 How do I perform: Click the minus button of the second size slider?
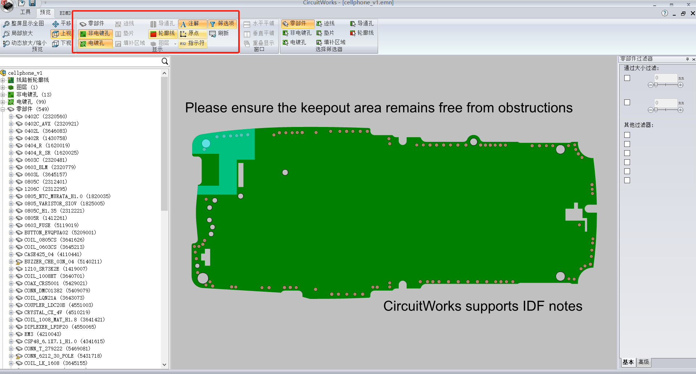tap(650, 110)
